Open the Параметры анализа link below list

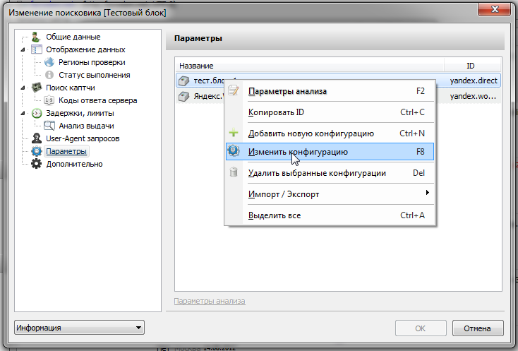coord(209,302)
